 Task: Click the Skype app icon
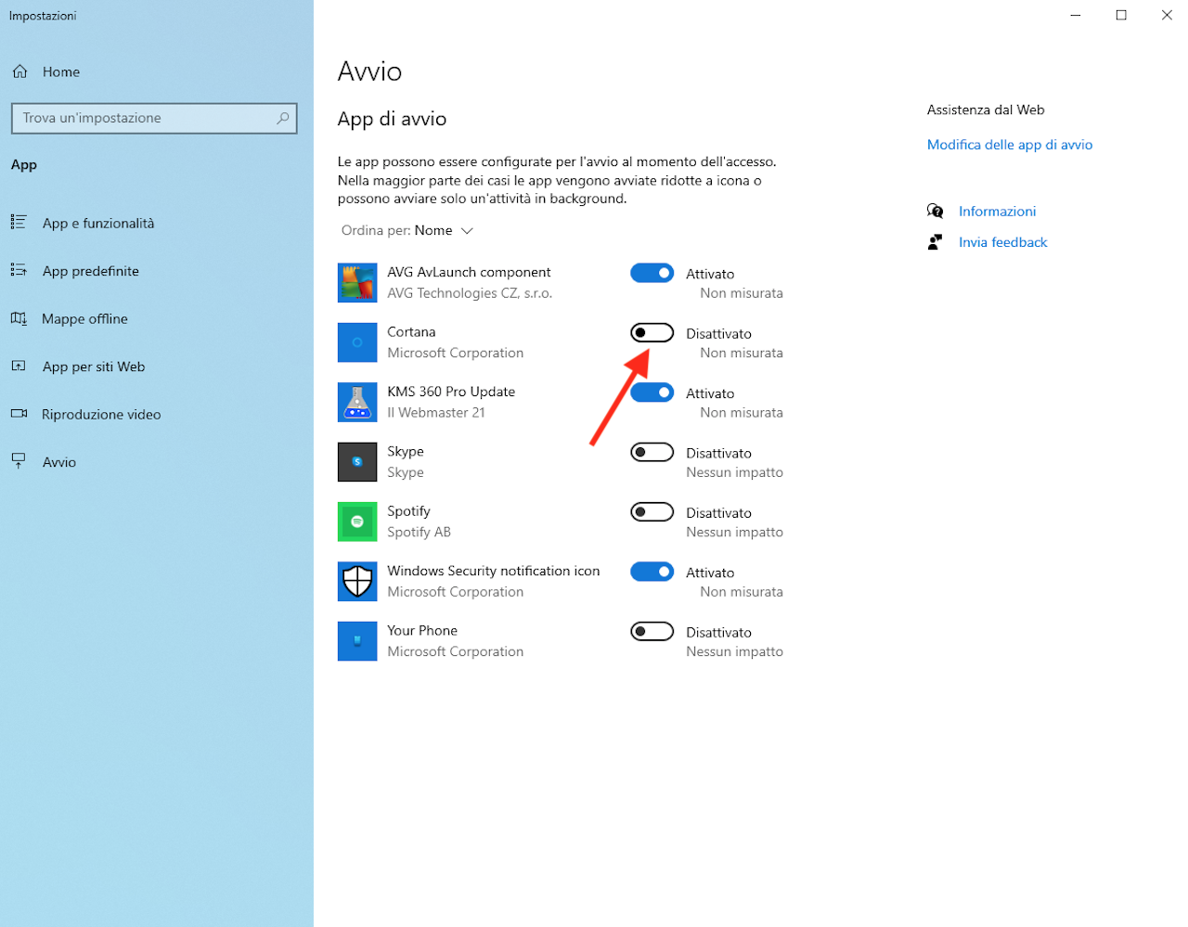click(x=357, y=462)
